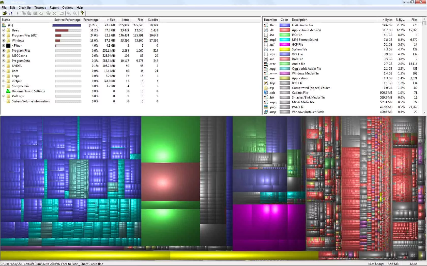Click the Explorer Here toolbar icon
The image size is (427, 266).
(x=29, y=13)
